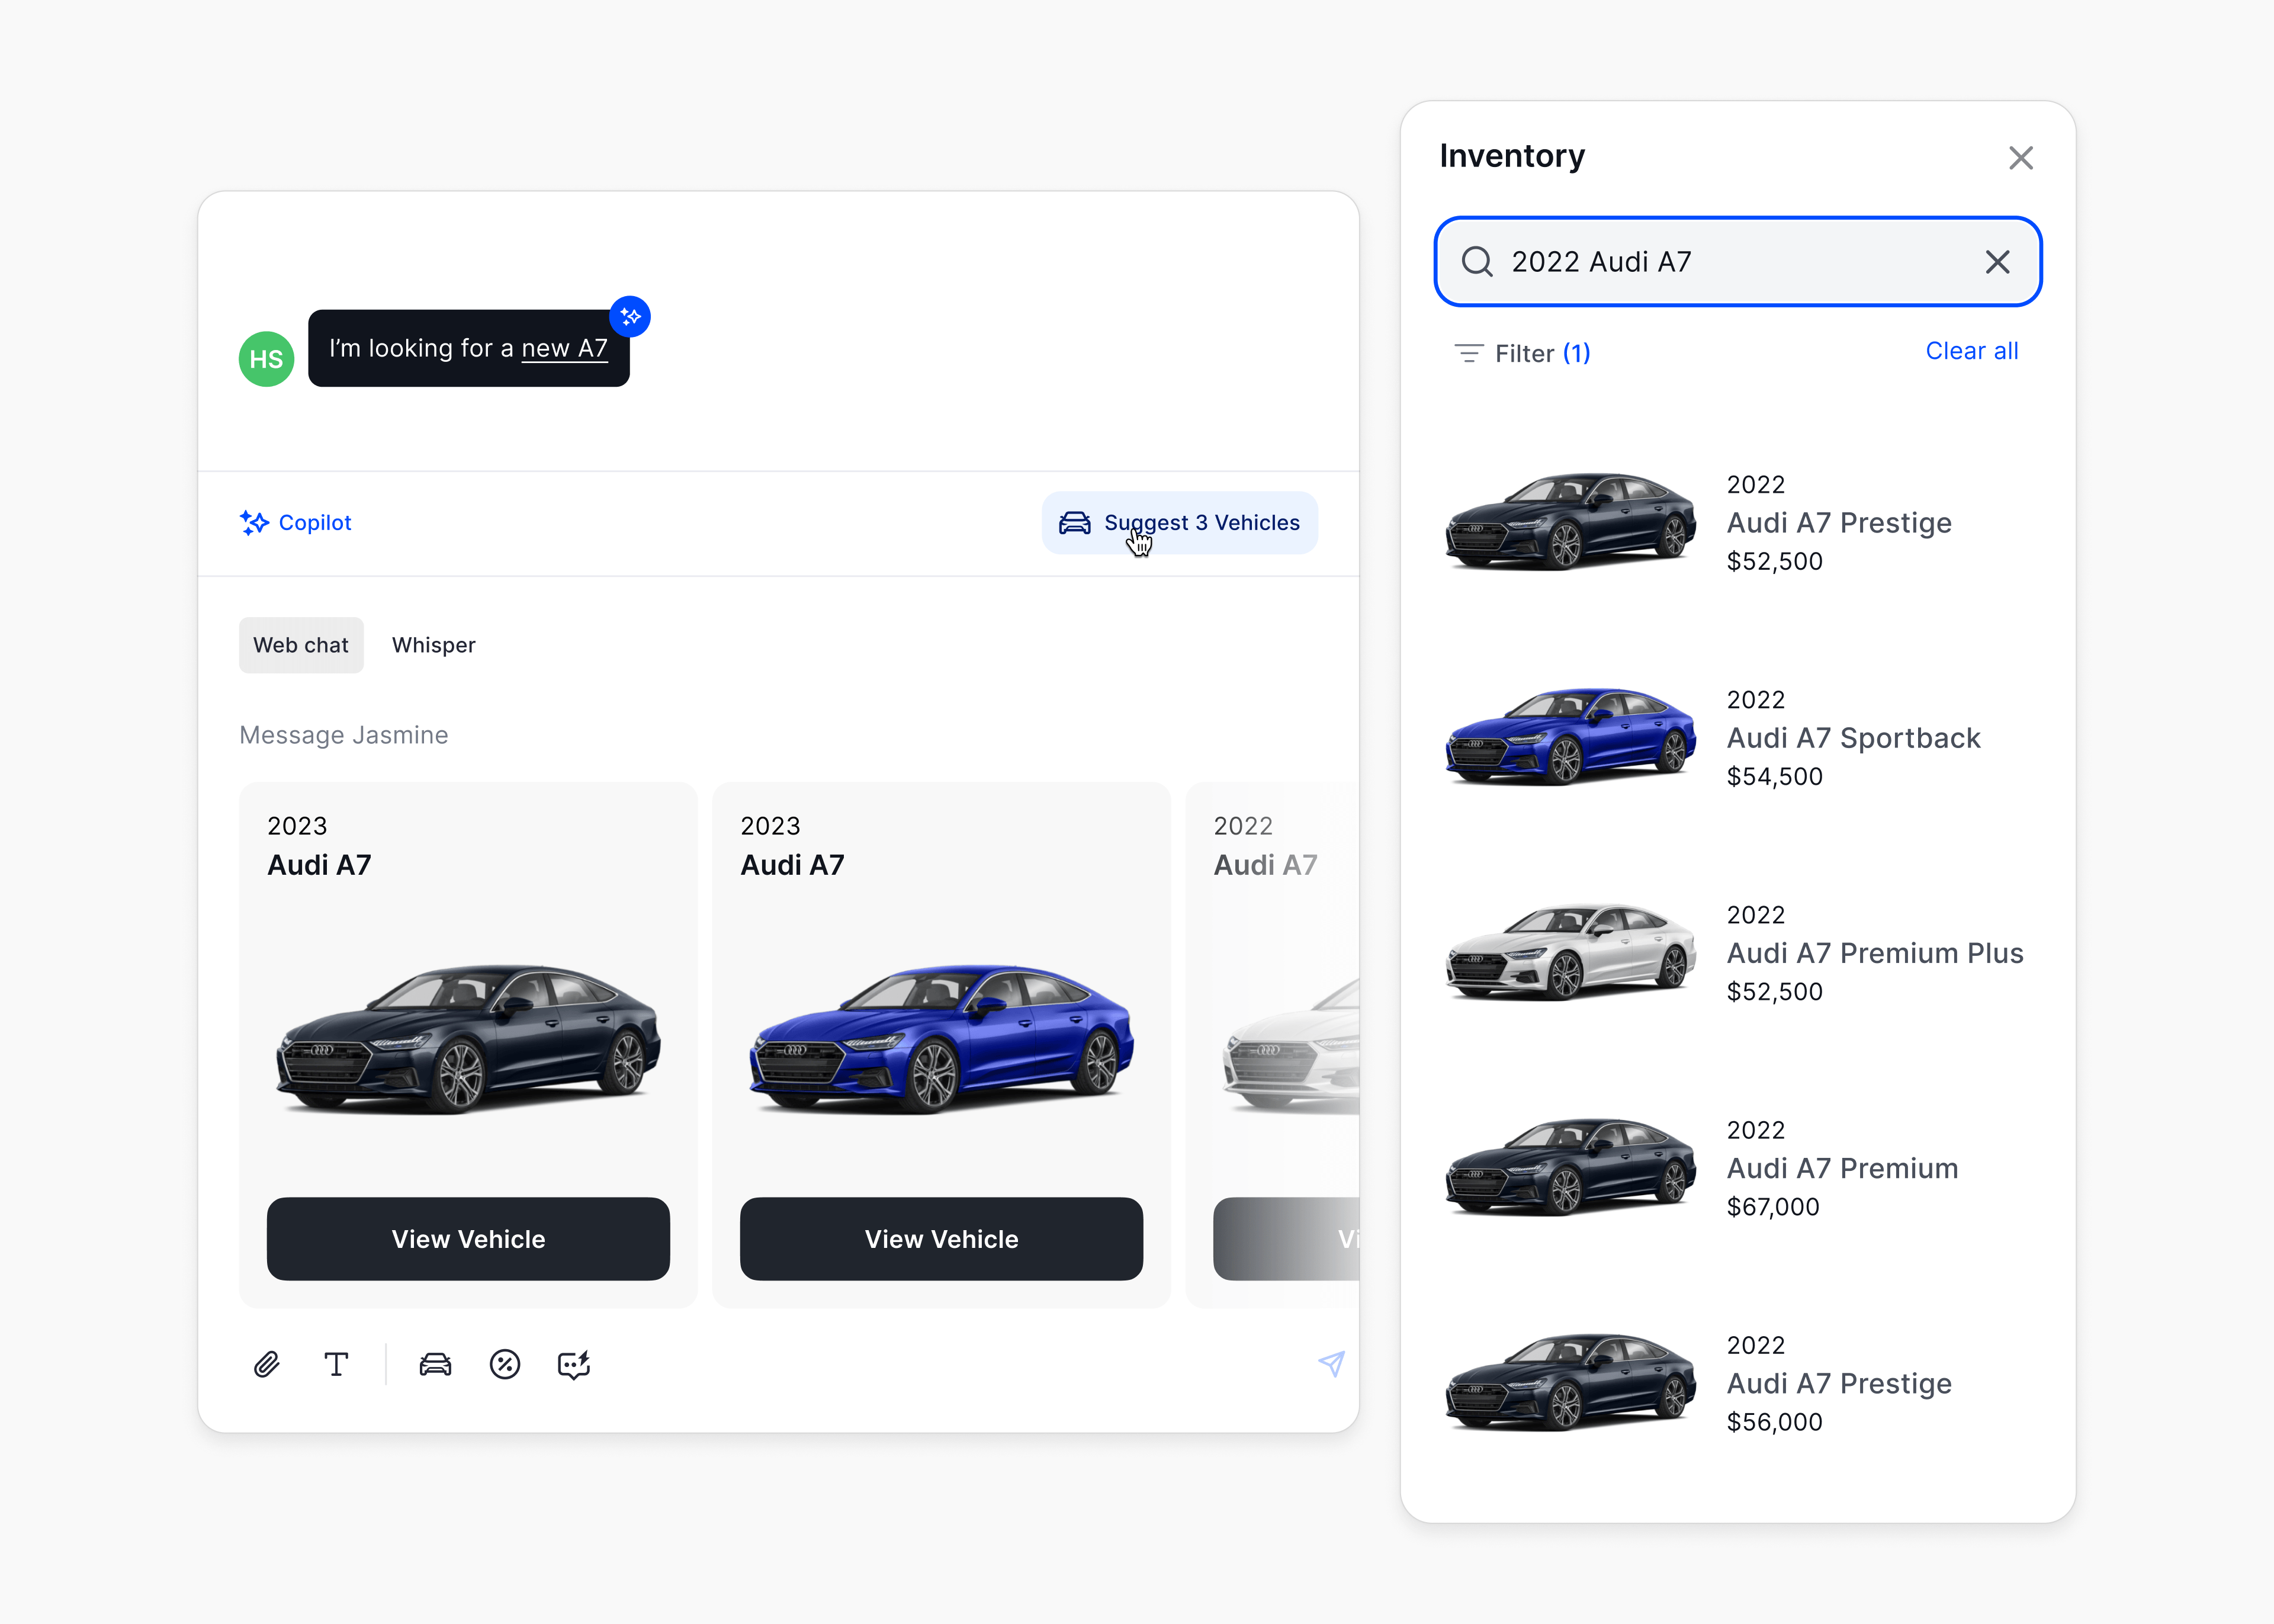Click Clear all filters link
2274x1624 pixels.
click(1971, 351)
